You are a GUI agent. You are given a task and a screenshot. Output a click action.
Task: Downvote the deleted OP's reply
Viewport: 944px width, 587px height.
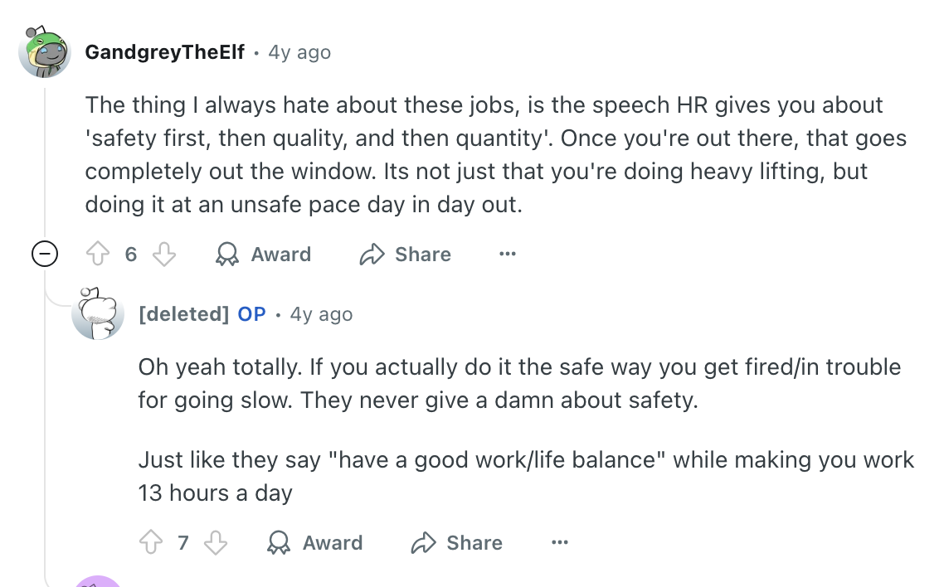pyautogui.click(x=216, y=543)
